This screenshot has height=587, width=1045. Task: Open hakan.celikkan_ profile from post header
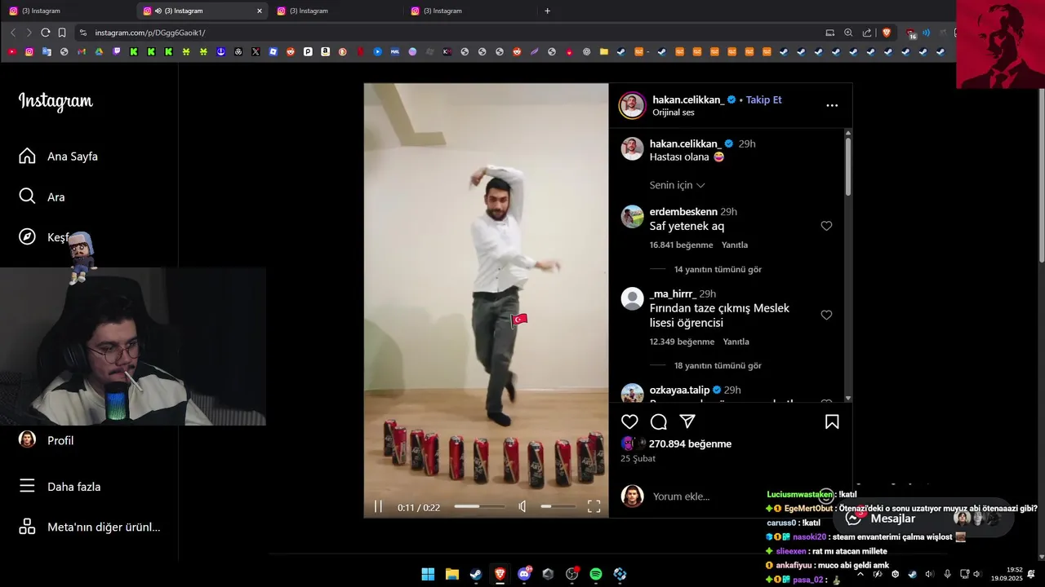[x=688, y=99]
